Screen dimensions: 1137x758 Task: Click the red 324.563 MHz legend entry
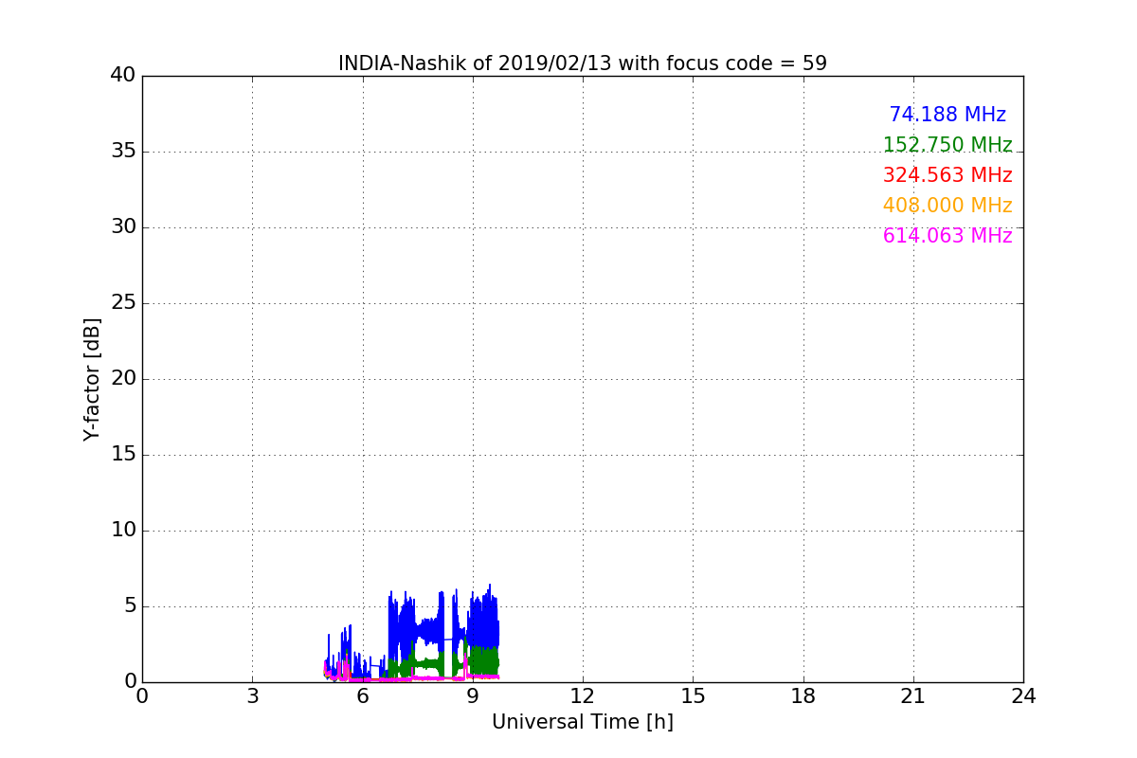point(947,175)
